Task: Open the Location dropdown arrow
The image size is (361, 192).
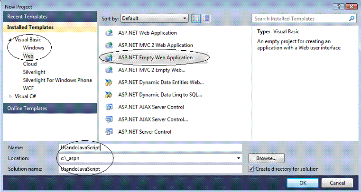Action: 239,158
